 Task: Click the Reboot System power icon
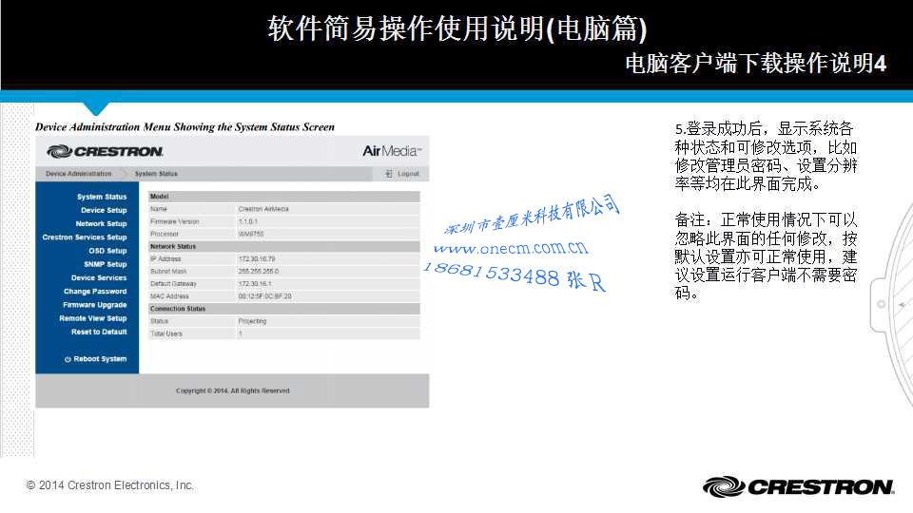point(68,359)
